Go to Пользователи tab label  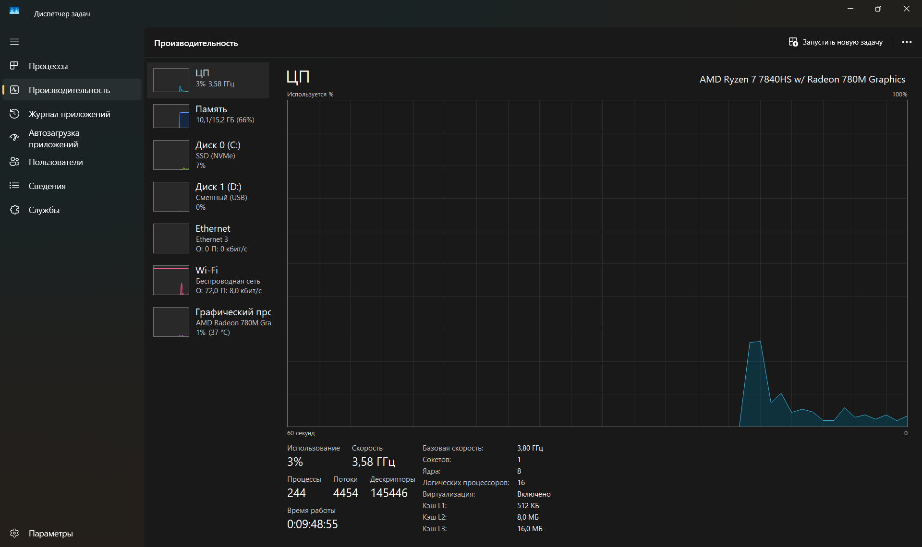(x=56, y=162)
